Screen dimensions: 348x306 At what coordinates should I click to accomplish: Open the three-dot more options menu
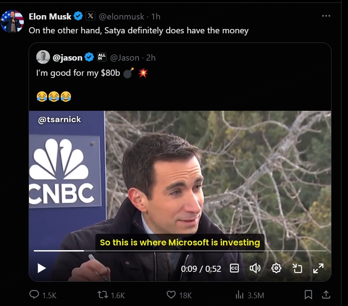[x=326, y=16]
